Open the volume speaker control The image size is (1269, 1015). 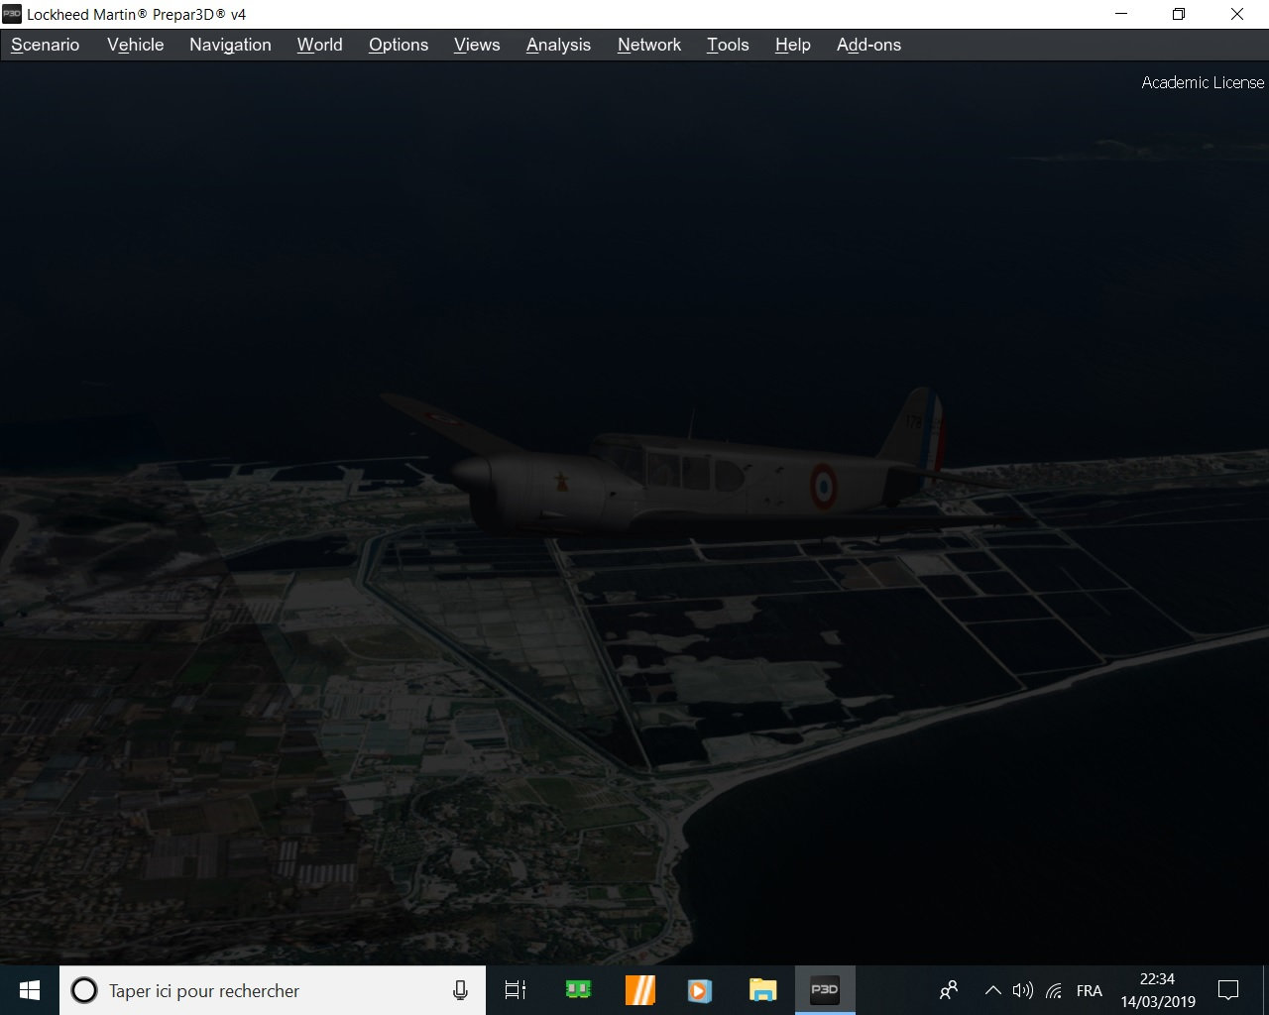click(1023, 990)
